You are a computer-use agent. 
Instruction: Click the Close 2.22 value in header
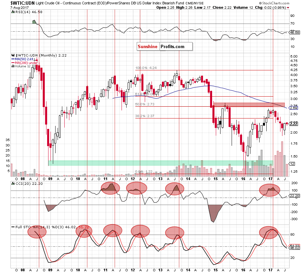point(222,8)
